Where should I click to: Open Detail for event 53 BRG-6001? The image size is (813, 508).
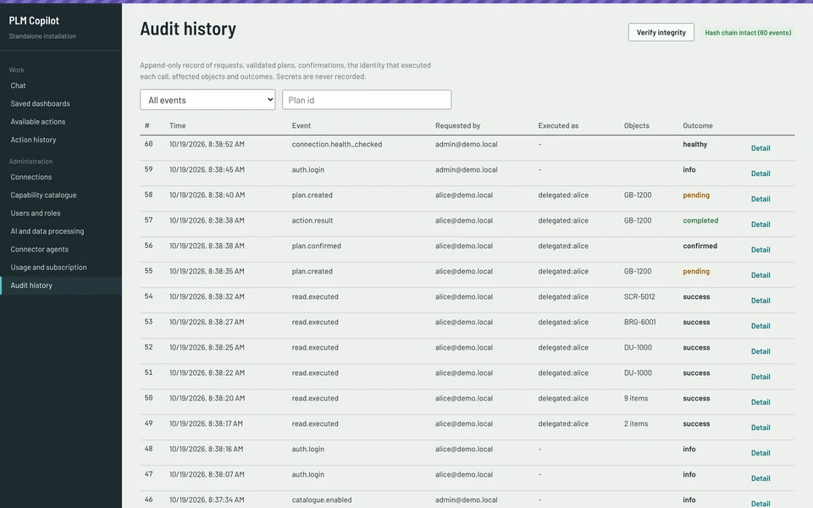click(760, 326)
